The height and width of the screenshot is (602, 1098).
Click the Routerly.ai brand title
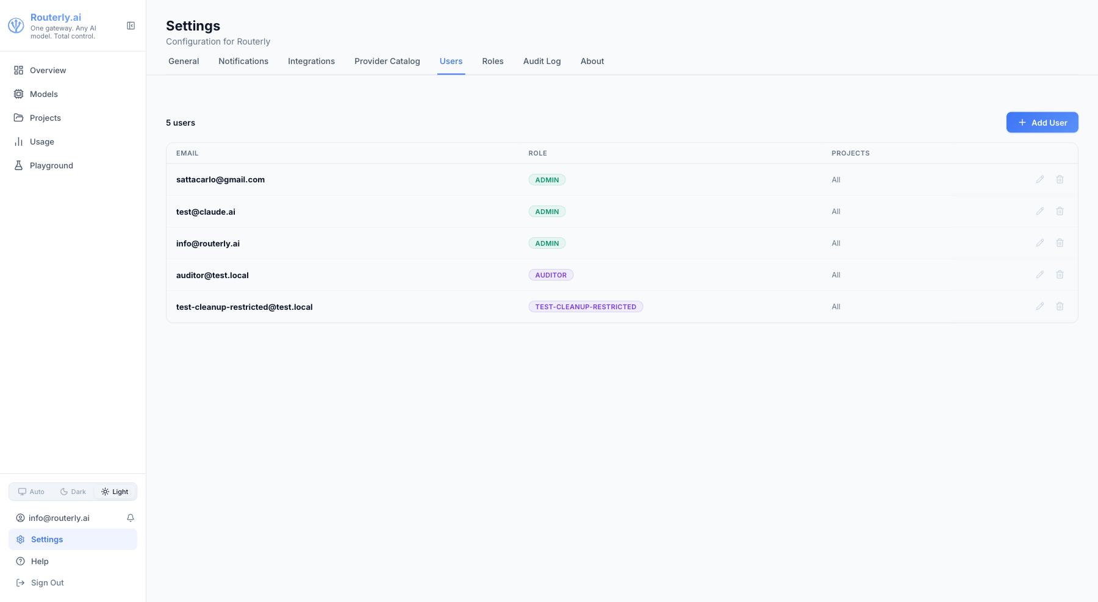pos(56,17)
